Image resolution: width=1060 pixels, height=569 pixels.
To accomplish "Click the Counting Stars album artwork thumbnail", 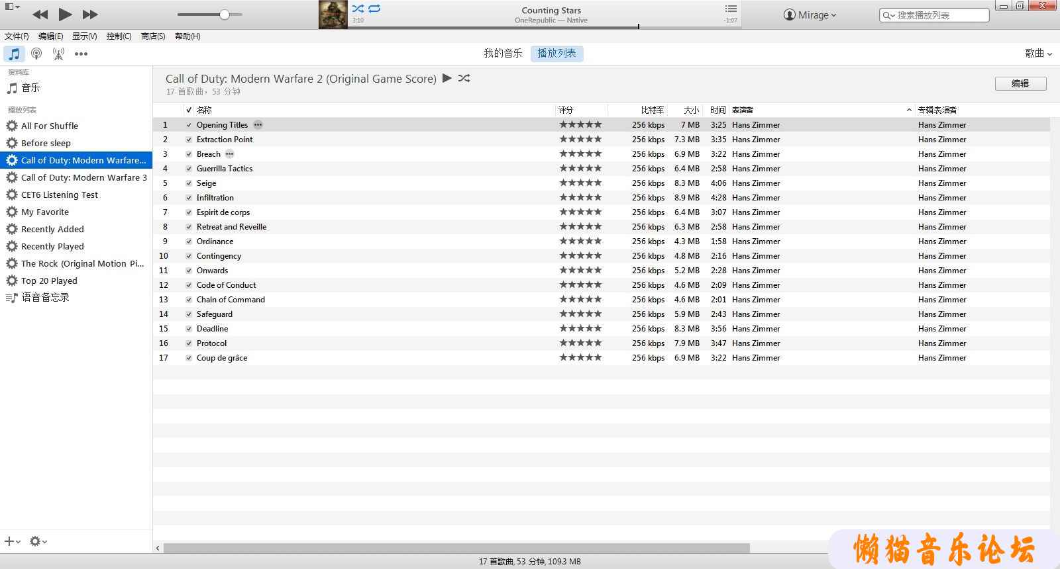I will point(333,14).
